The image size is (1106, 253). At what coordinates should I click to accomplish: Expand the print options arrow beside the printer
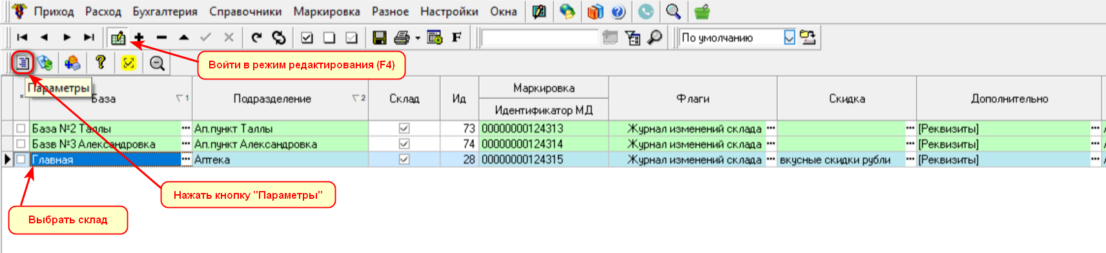(x=418, y=37)
